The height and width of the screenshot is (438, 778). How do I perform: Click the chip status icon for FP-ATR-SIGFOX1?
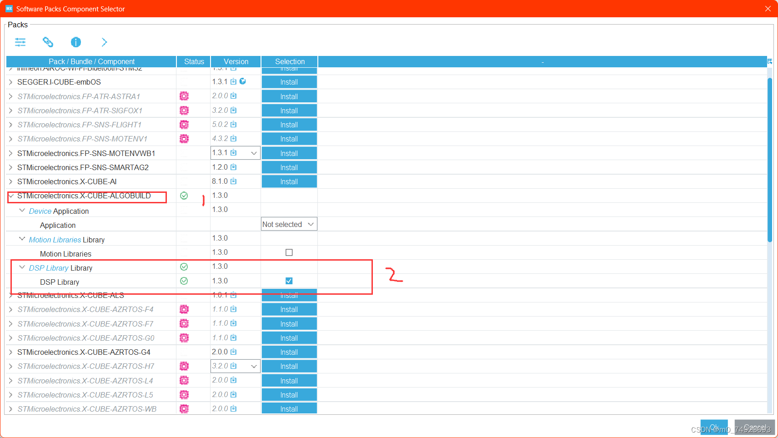184,110
